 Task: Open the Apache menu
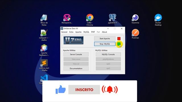(78, 32)
